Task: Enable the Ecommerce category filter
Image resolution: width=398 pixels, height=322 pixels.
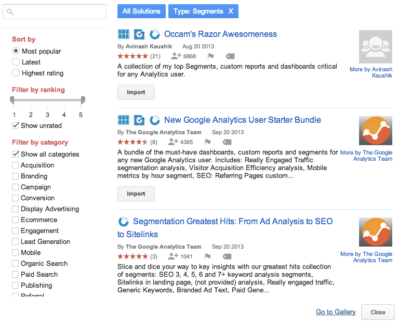Action: click(x=15, y=220)
